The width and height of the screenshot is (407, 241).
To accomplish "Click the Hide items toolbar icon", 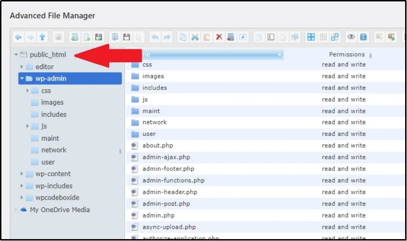I will [242, 37].
